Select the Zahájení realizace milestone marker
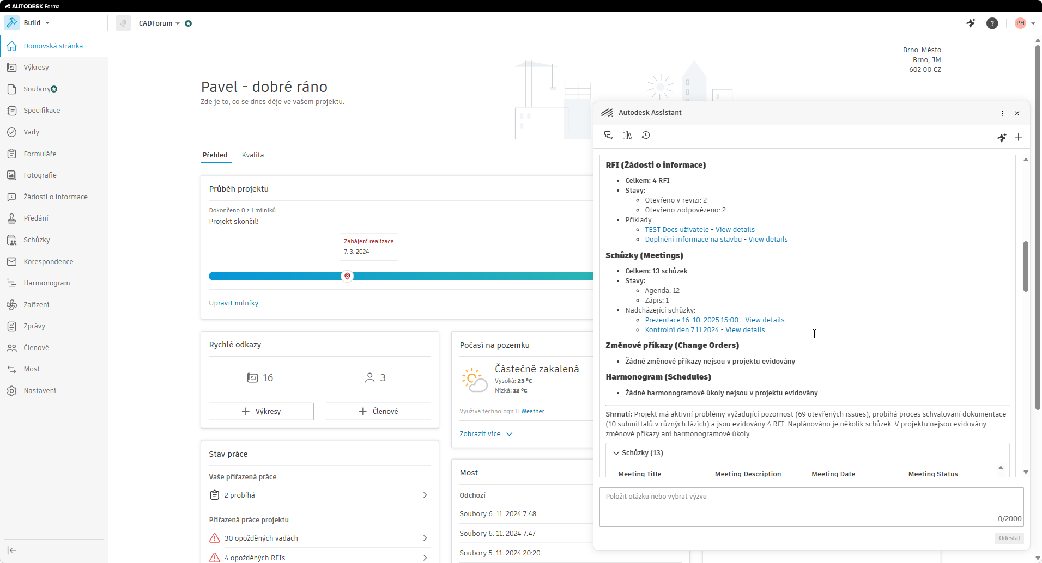 pyautogui.click(x=347, y=276)
